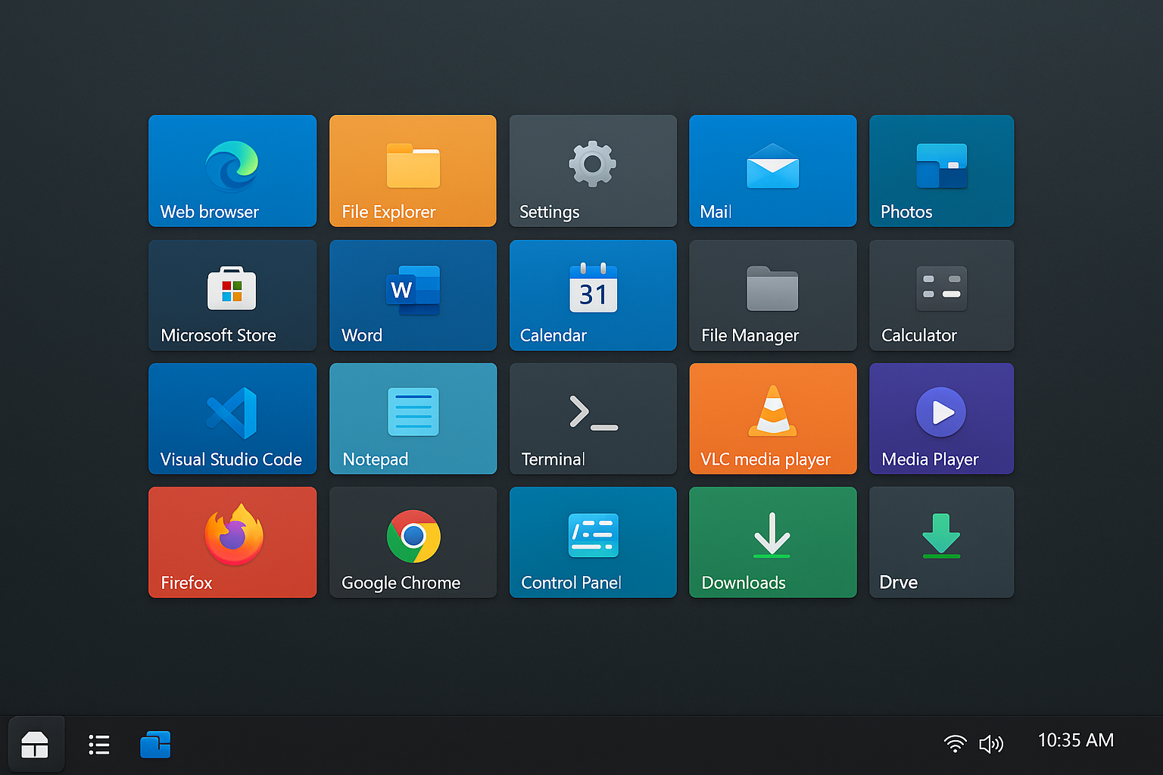Open the Settings gear tile
Image resolution: width=1163 pixels, height=775 pixels.
point(592,170)
